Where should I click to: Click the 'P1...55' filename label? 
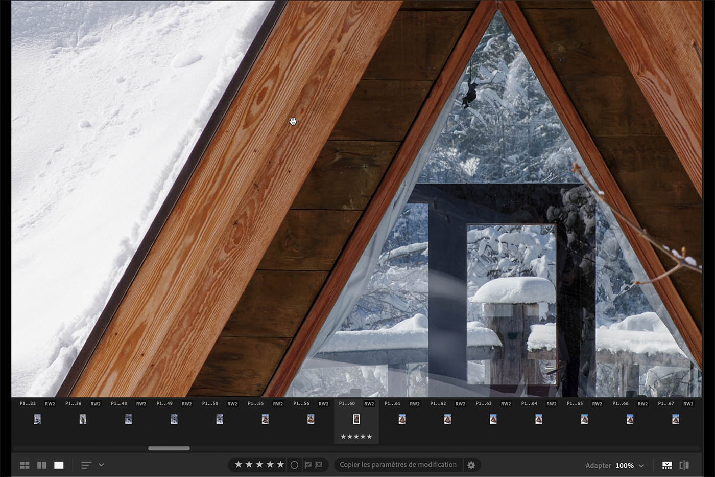[x=255, y=403]
